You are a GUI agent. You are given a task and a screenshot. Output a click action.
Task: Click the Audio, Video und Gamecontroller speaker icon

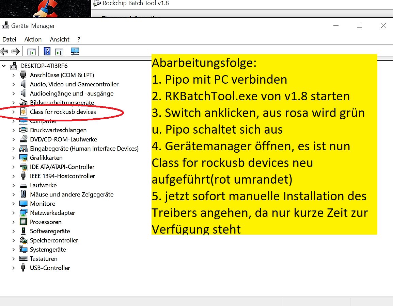pyautogui.click(x=23, y=84)
